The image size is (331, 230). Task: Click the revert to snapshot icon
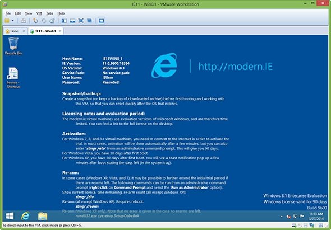(44, 21)
